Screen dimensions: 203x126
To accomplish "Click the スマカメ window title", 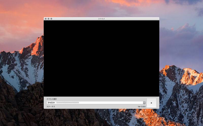I will pos(101,19).
